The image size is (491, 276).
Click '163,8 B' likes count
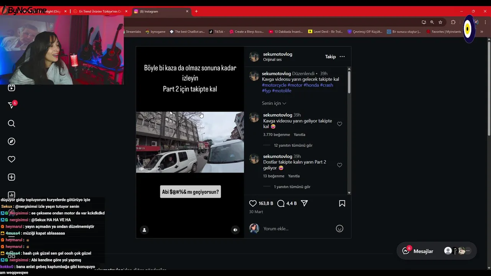tap(266, 204)
